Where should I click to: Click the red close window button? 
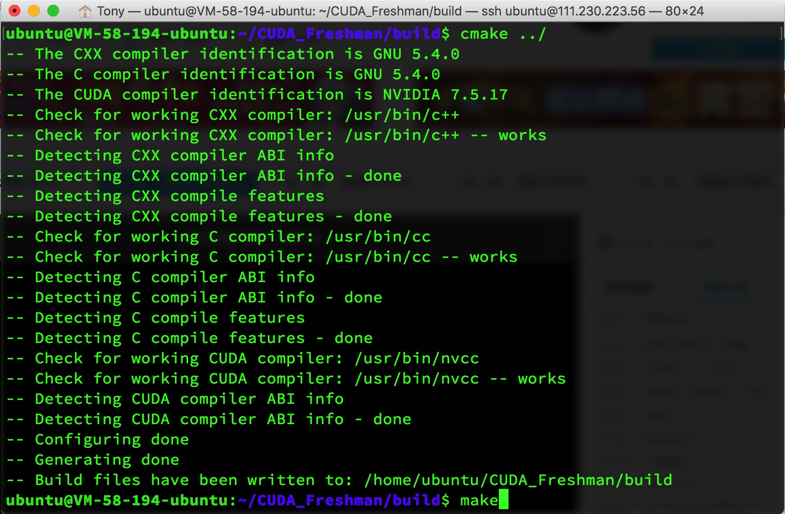point(15,11)
